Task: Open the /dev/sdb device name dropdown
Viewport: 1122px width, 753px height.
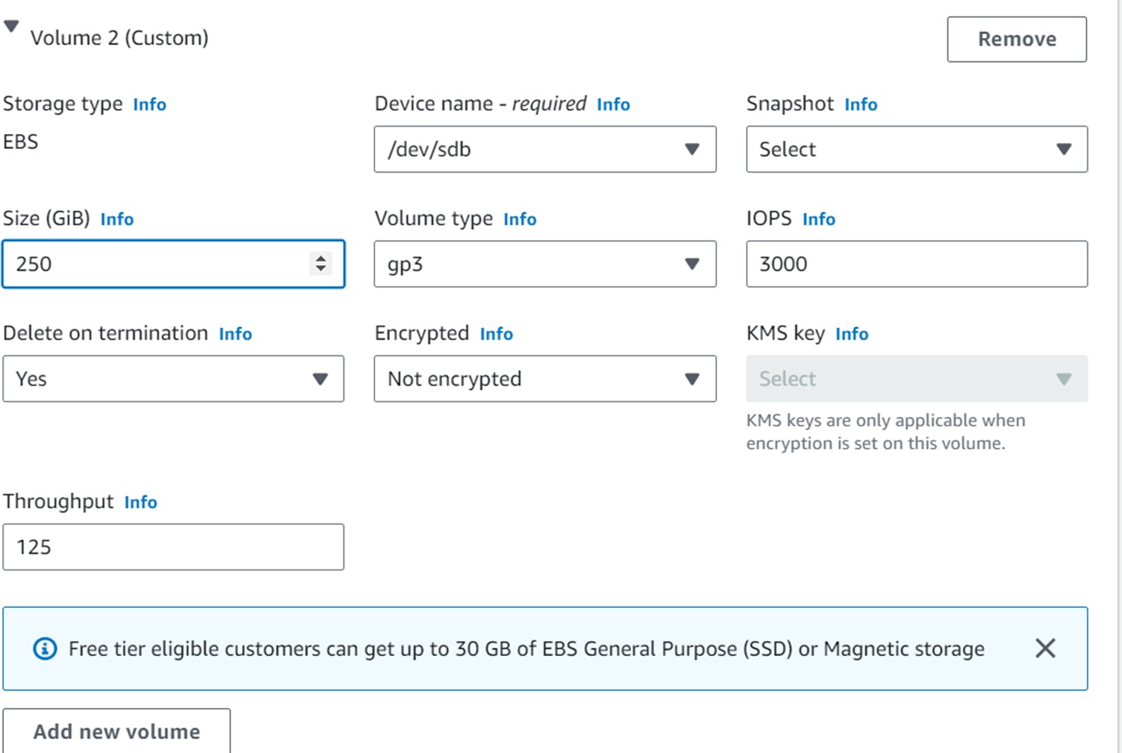Action: pos(545,150)
